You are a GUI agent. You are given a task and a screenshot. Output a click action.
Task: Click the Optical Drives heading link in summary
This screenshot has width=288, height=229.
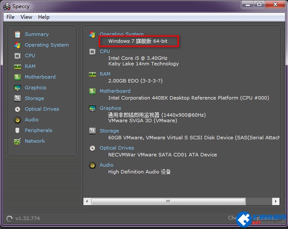pyautogui.click(x=117, y=148)
